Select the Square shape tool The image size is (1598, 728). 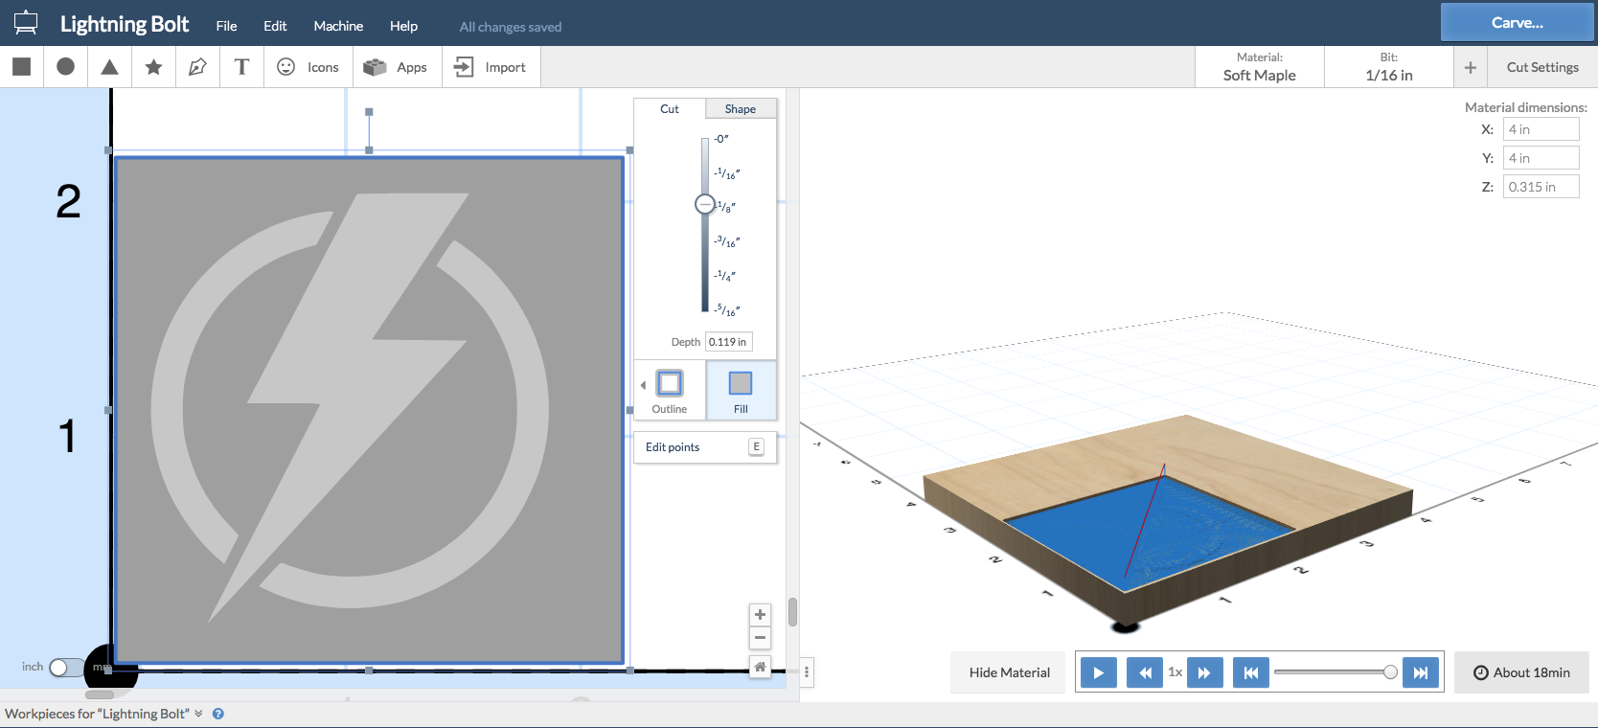[21, 66]
